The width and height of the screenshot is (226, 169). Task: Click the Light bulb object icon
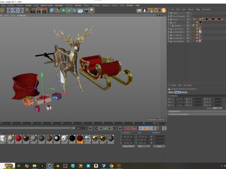pos(91,10)
